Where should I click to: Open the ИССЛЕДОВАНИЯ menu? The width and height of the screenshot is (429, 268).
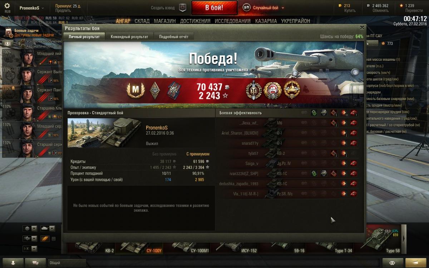tap(233, 21)
